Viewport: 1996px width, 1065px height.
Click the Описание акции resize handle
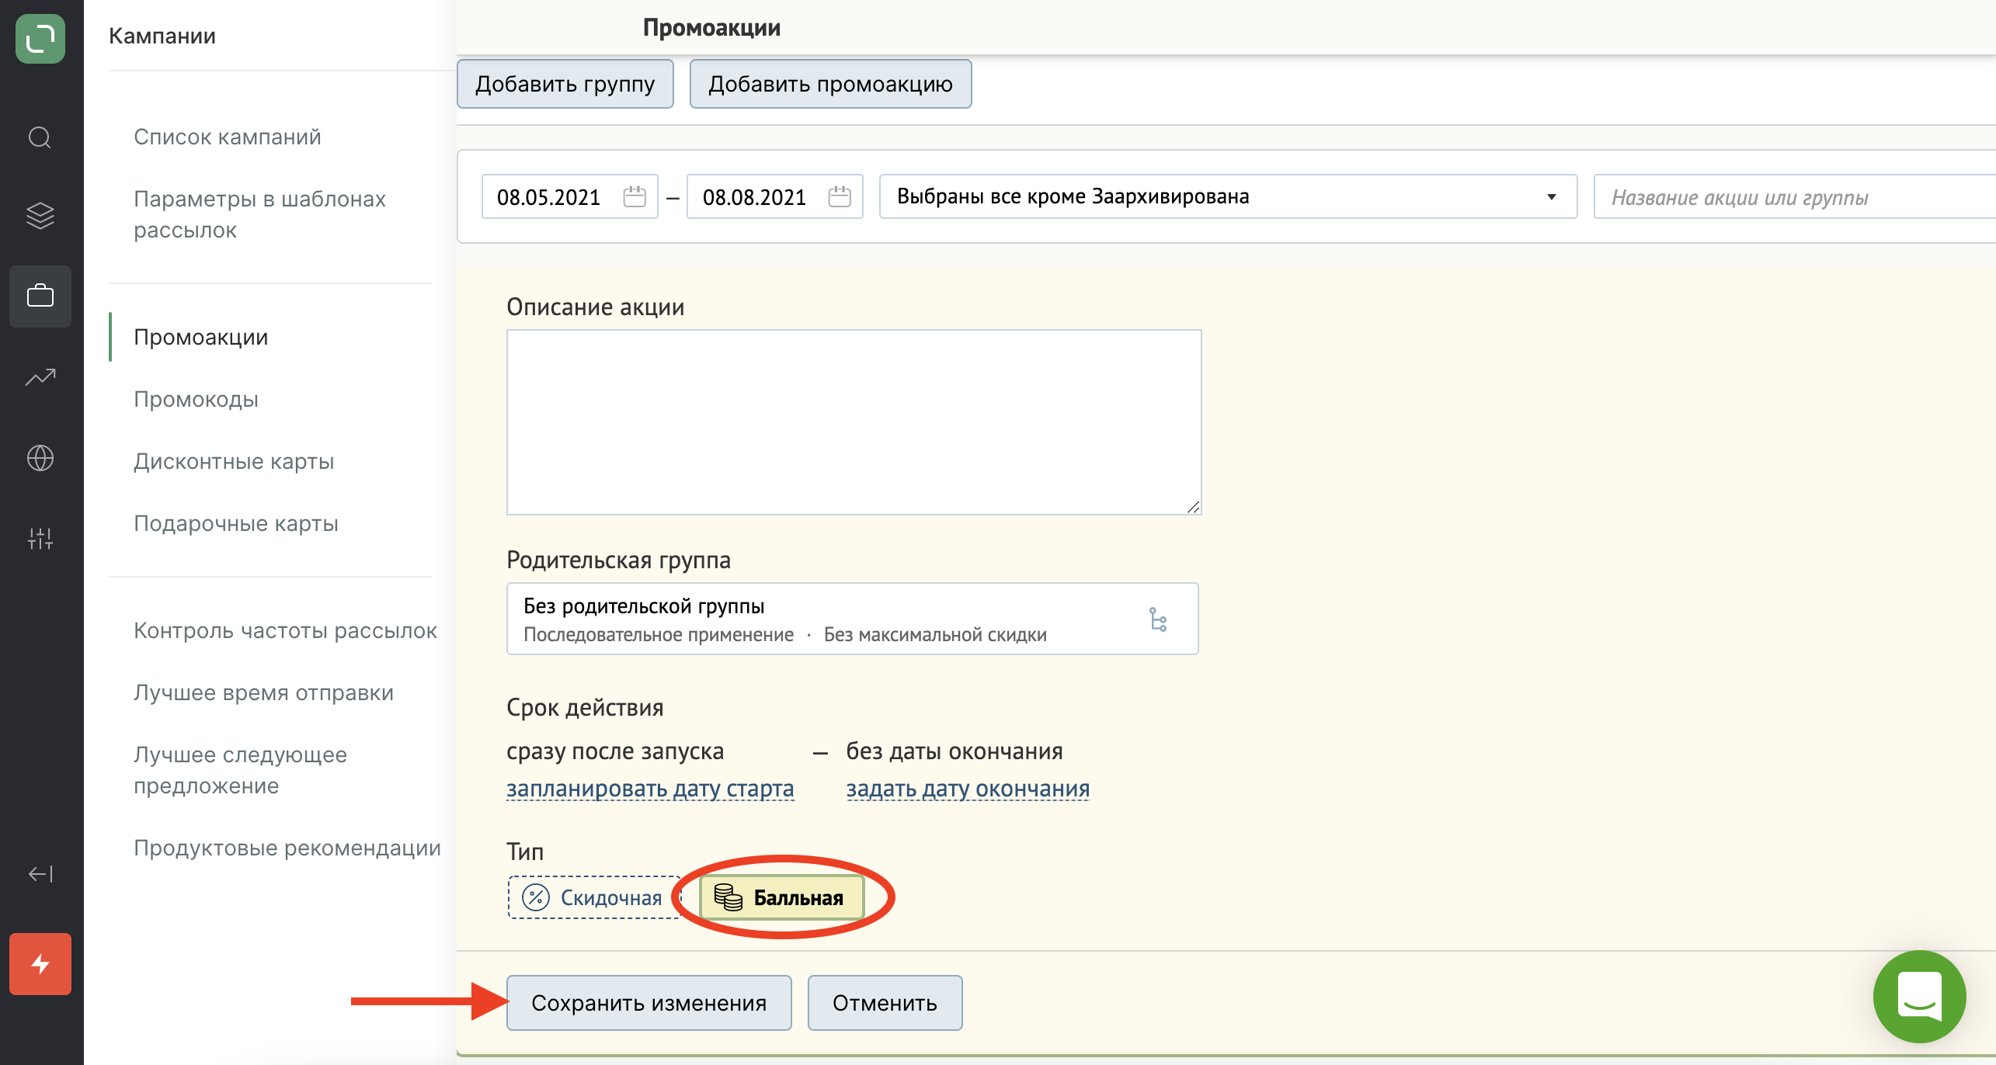(1193, 507)
